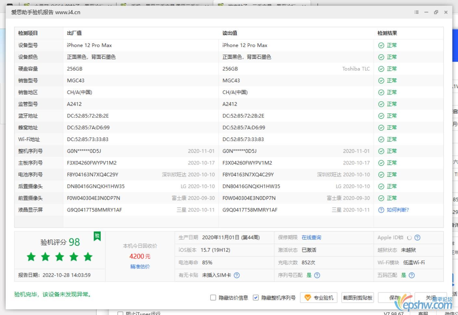Viewport: 458px width, 315px height.
Task: Open the 在线查询 warranty link
Action: pos(311,237)
